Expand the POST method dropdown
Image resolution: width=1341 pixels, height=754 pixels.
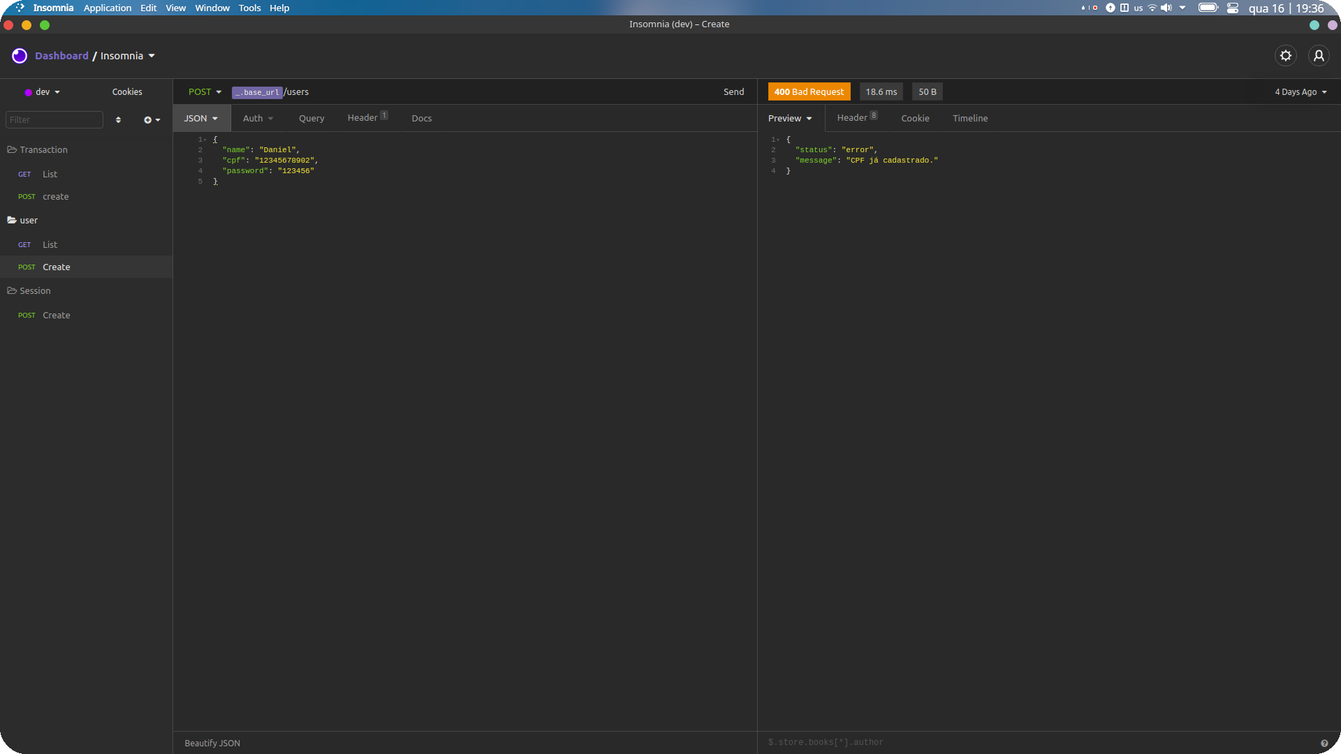tap(205, 91)
